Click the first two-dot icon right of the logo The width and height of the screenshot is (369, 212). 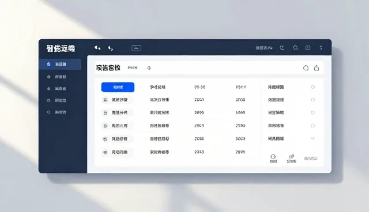[97, 48]
